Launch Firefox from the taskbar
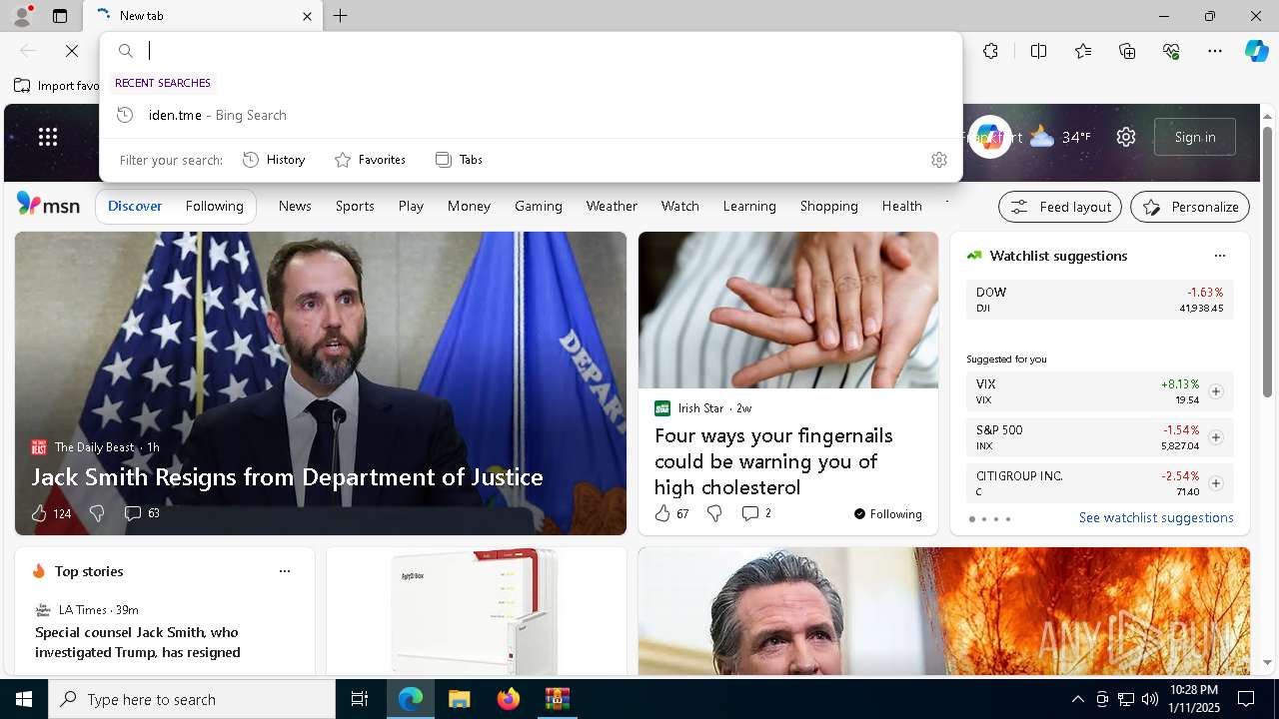This screenshot has width=1279, height=719. pos(509,699)
